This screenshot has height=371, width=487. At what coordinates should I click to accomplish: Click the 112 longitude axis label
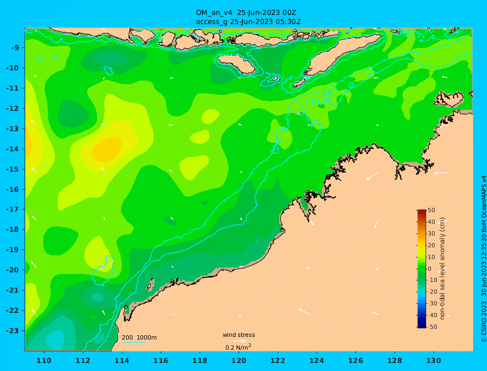83,361
